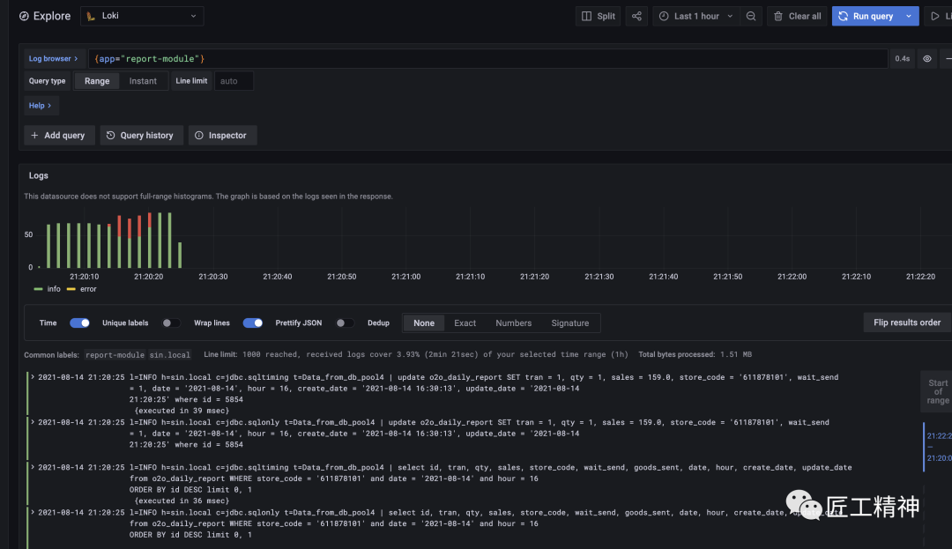Toggle query visibility with the eye icon
Viewport: 952px width, 549px height.
tap(927, 59)
